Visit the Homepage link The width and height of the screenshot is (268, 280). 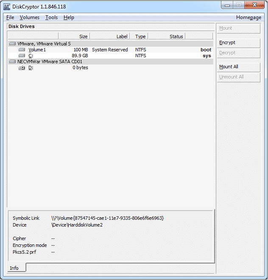[x=248, y=17]
